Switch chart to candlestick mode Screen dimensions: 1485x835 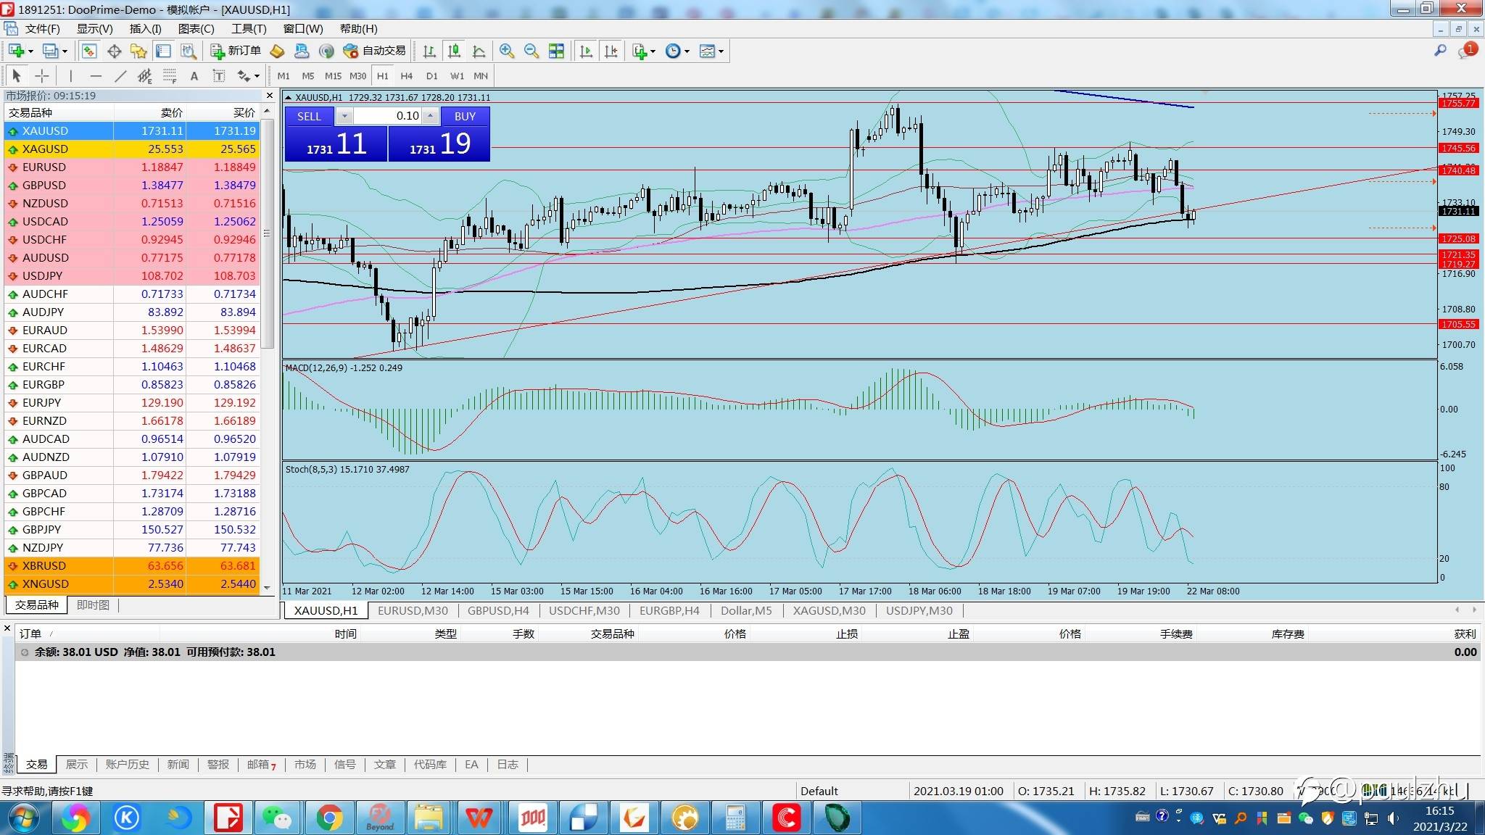(x=454, y=51)
